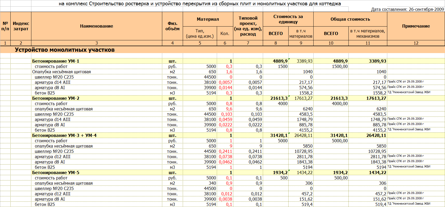Click the red "0,0459" quantity cell
Viewport: 445px width, 207px height.
(226, 119)
